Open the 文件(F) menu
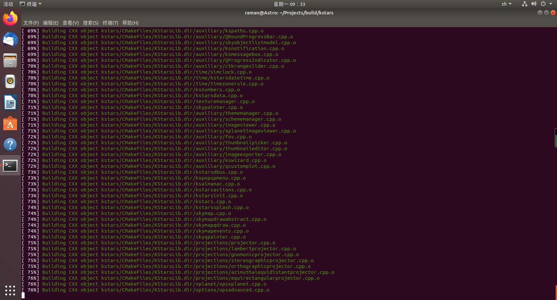Screen dimensions: 557x300 click(31, 23)
